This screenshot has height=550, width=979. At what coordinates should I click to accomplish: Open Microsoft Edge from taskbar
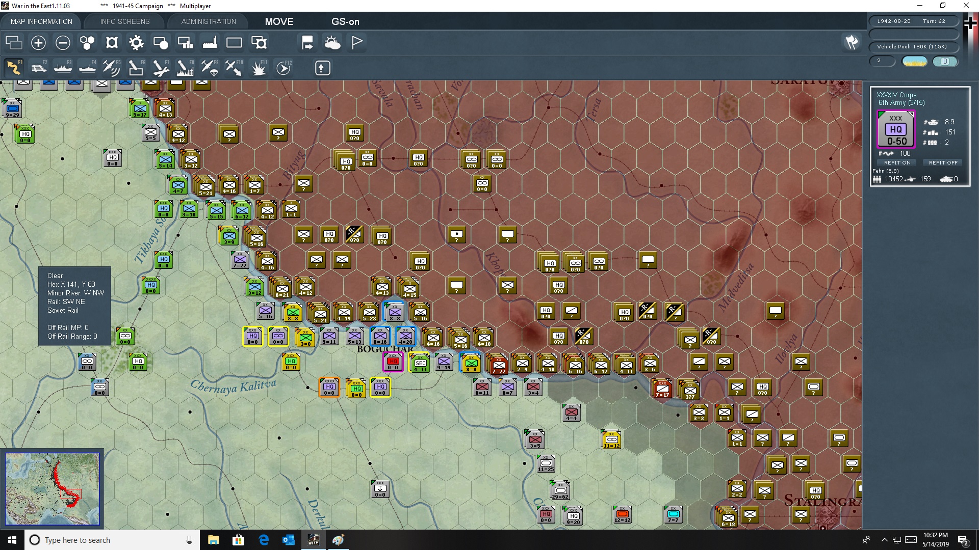tap(264, 540)
